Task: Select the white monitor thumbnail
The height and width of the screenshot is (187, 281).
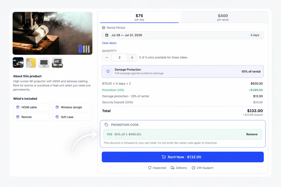Action: click(44, 63)
